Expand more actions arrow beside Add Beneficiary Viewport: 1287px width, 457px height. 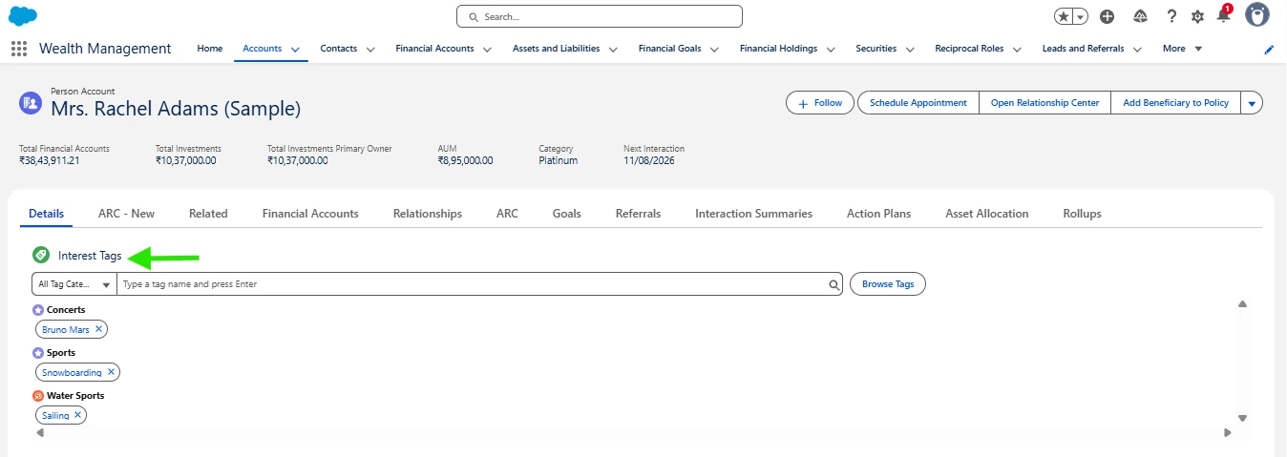(1251, 103)
